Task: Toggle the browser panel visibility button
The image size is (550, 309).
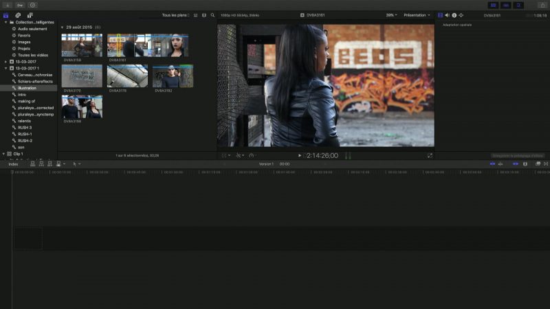Action: [x=493, y=5]
